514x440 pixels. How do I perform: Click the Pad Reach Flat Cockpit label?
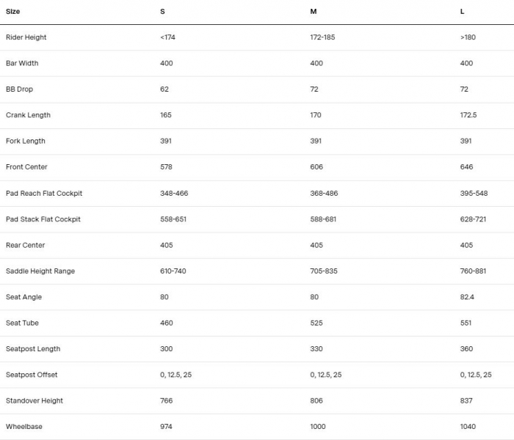(44, 194)
